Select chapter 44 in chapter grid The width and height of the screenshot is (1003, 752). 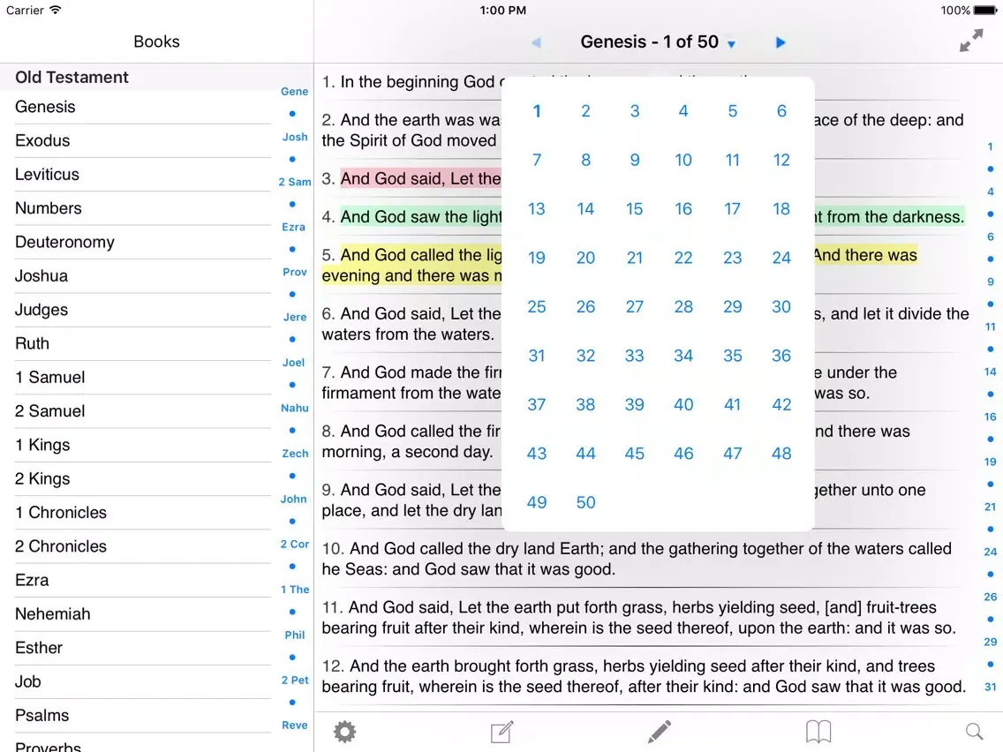tap(586, 454)
